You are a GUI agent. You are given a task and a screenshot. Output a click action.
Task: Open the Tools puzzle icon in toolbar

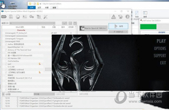[x=39, y=17]
